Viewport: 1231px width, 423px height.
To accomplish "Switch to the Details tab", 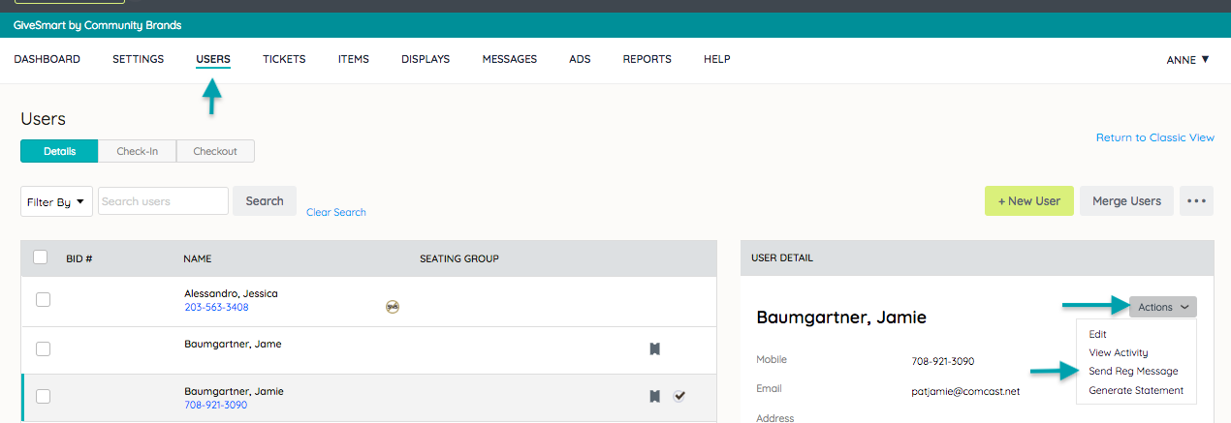I will (x=59, y=151).
